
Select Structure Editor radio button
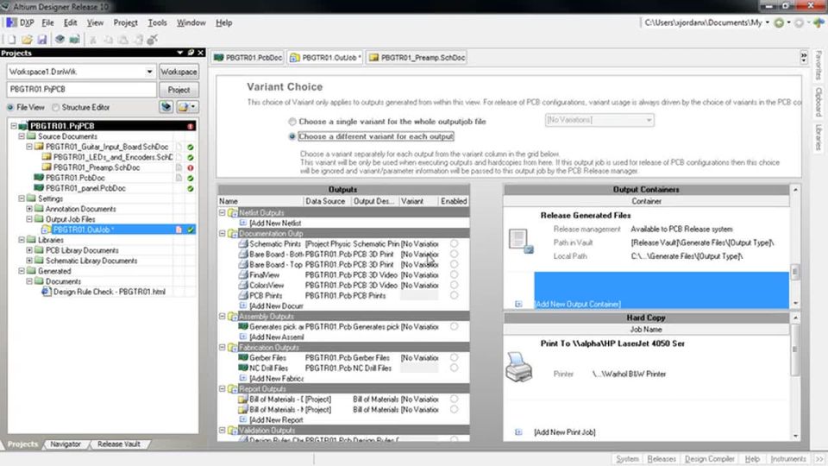55,107
